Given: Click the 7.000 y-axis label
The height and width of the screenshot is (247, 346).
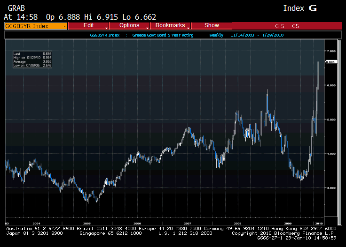Looking at the screenshot, I should pos(331,51).
